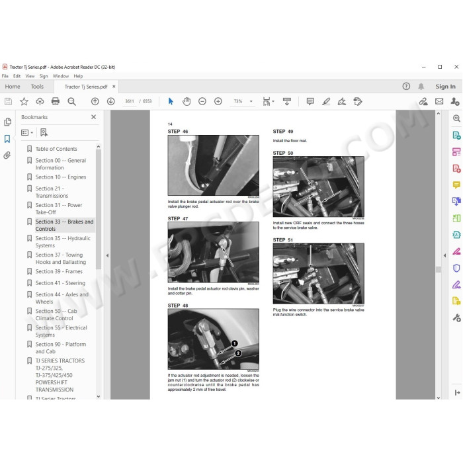The height and width of the screenshot is (463, 463).
Task: Switch to the Home tab
Action: click(13, 87)
